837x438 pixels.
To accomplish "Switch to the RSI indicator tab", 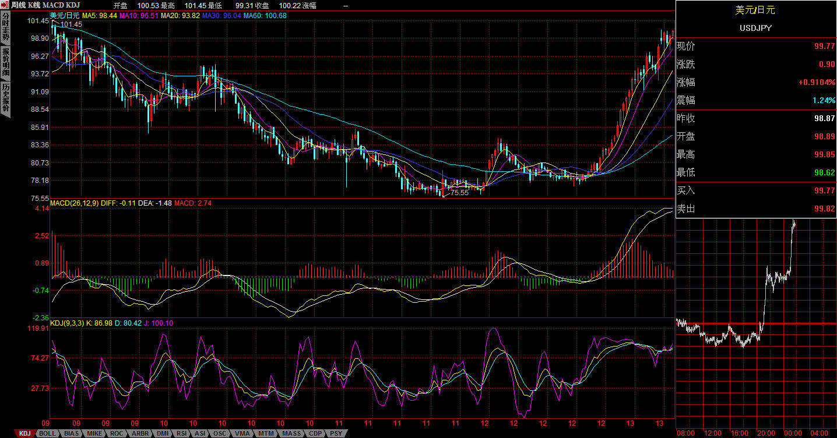I will coord(182,433).
